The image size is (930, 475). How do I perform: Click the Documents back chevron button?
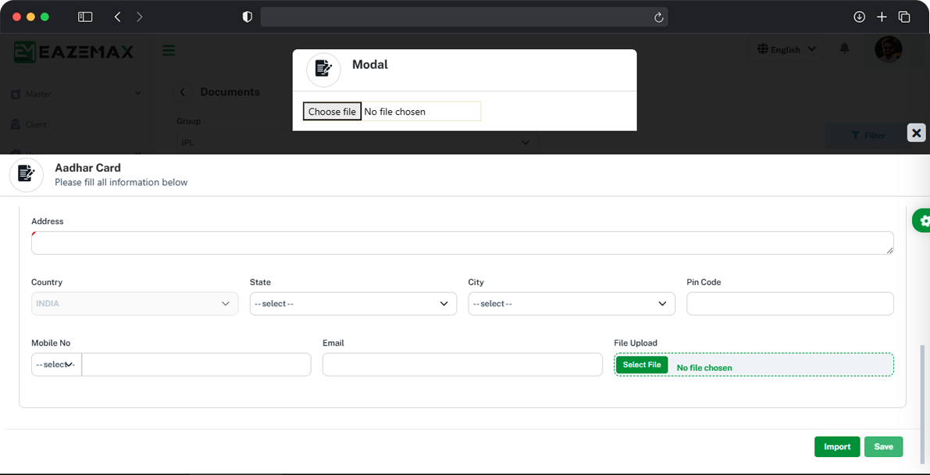183,92
